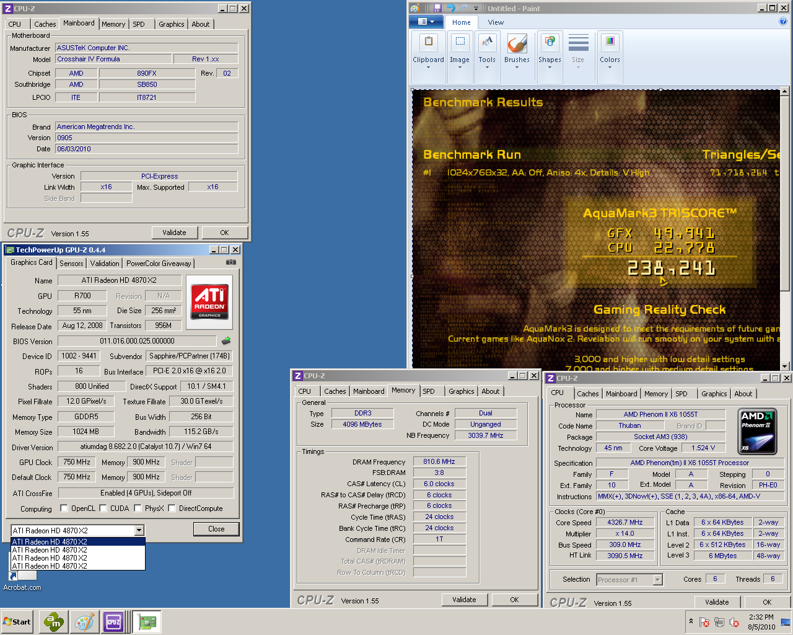Click the purple CPU-Z taskbar icon
793x635 pixels.
[113, 622]
